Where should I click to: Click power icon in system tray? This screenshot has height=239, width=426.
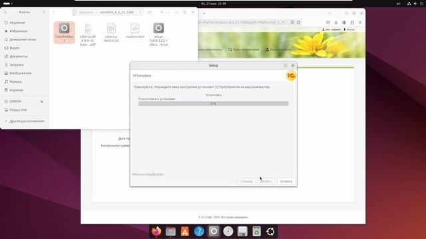(x=421, y=3)
